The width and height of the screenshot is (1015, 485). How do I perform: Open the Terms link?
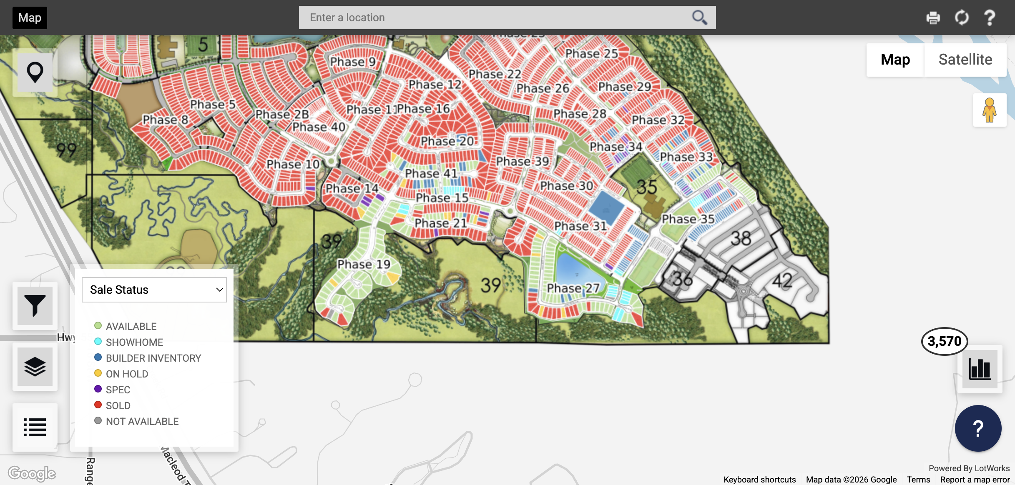[918, 480]
